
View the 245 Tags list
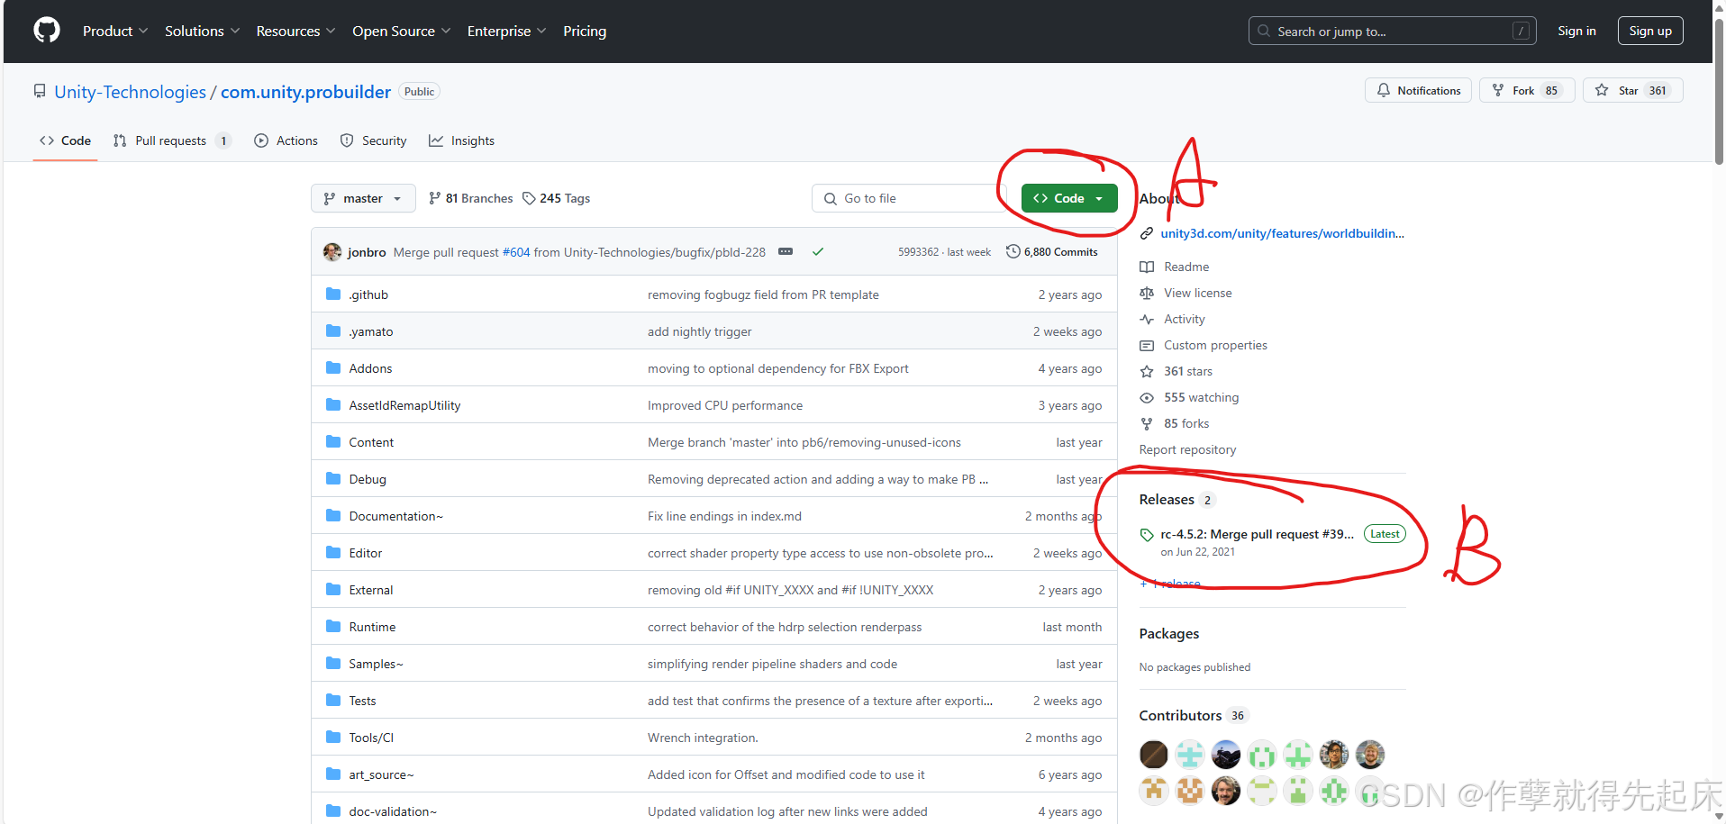556,198
